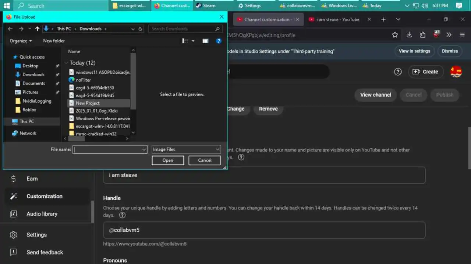The width and height of the screenshot is (471, 264).
Task: Open Firefox hamburger application menu
Action: (x=463, y=35)
